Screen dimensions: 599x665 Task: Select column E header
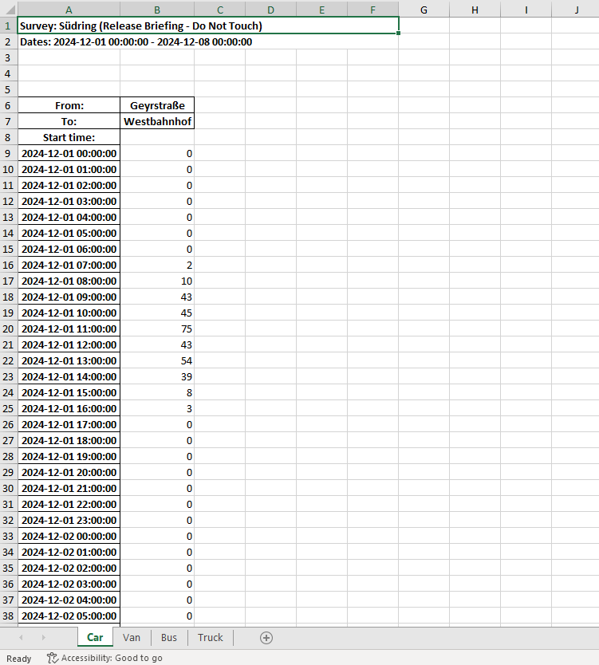point(321,10)
